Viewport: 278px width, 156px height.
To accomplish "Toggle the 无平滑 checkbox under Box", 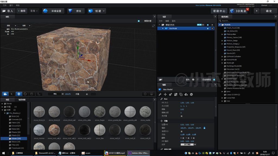I will pos(181,116).
